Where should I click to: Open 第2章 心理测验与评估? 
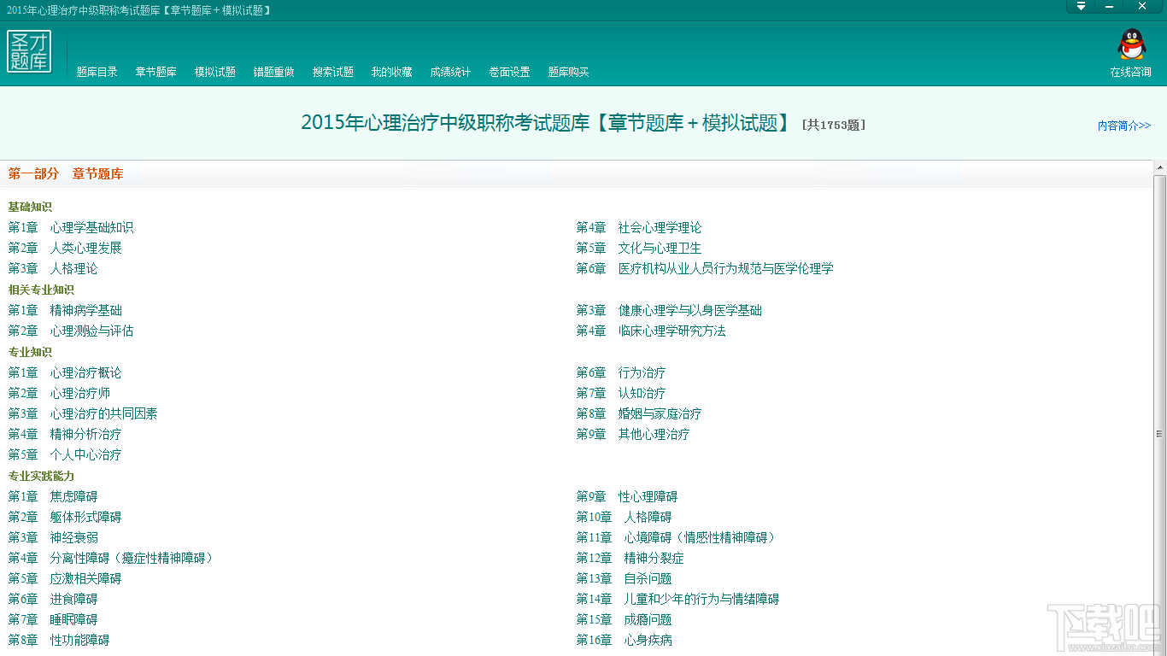71,331
